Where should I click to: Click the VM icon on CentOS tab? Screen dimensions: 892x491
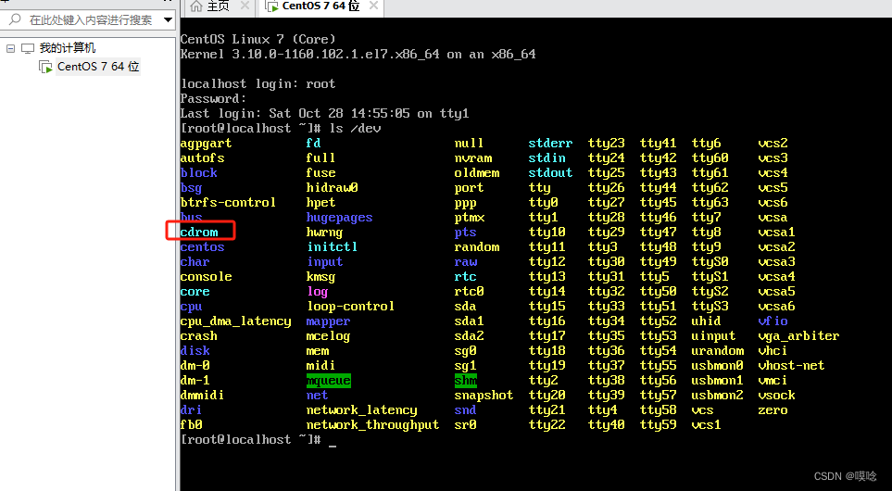pos(272,6)
